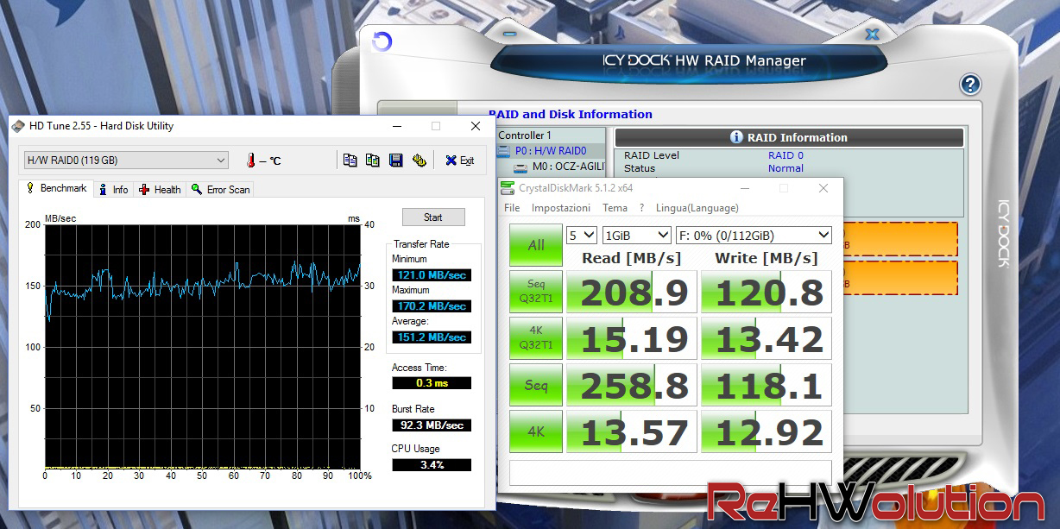The height and width of the screenshot is (529, 1060).
Task: Click the 12.92 4K write result
Action: click(x=767, y=431)
